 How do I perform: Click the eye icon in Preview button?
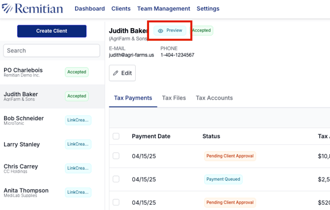[160, 30]
